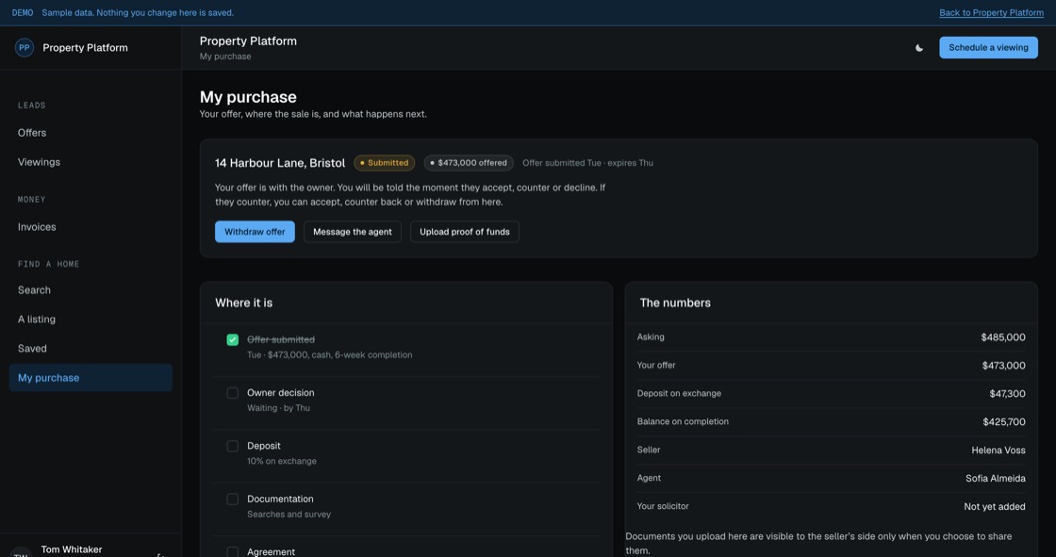1056x557 pixels.
Task: Click 'The numbers' card heading
Action: tap(675, 303)
